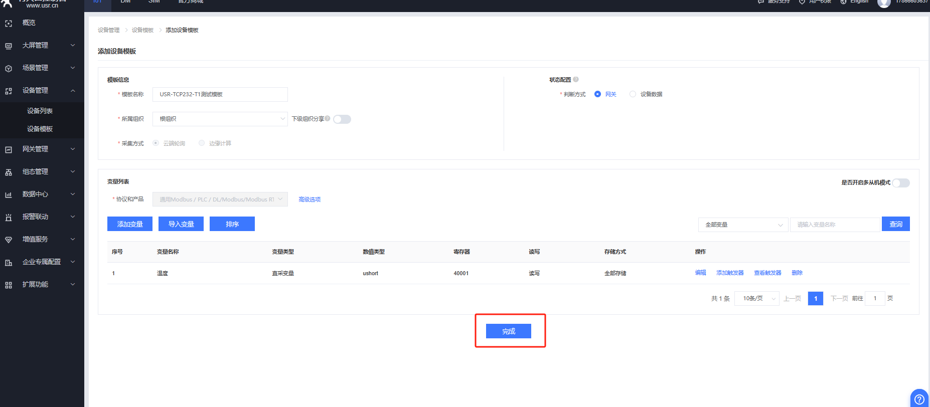Click the 模板名称 input field

tap(220, 94)
